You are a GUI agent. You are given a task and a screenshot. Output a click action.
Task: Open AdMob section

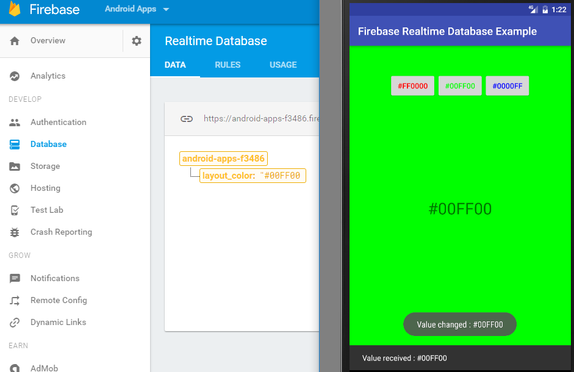tap(44, 368)
